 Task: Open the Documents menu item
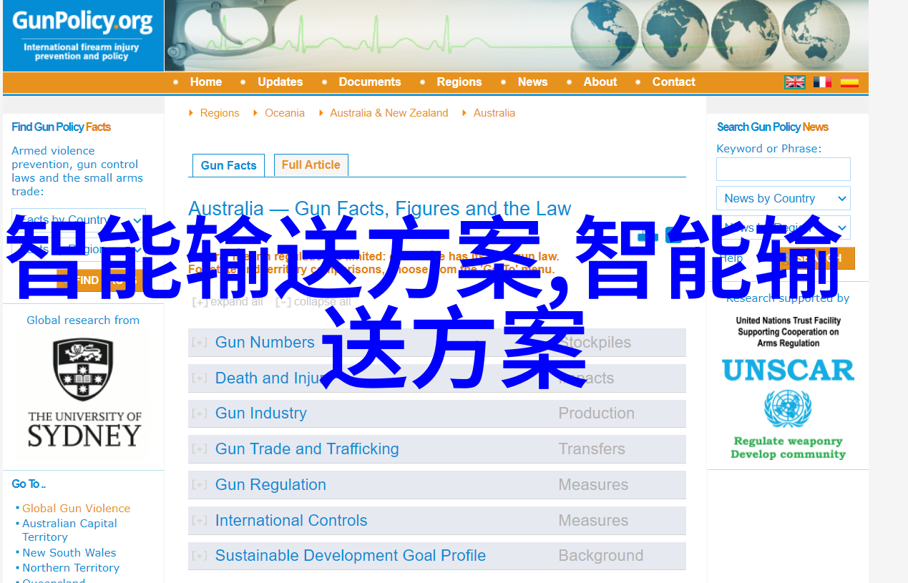coord(370,82)
